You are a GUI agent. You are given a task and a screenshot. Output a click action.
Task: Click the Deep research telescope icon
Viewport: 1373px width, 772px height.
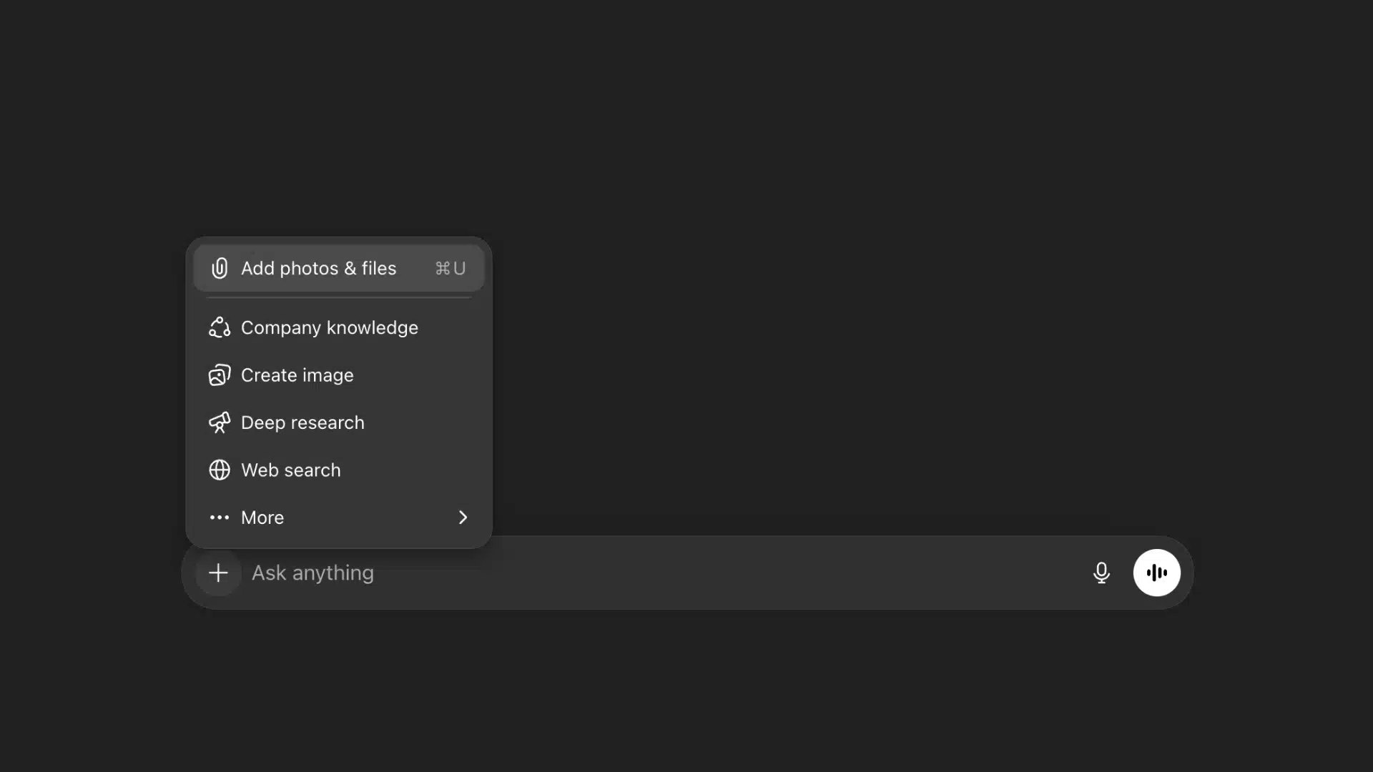tap(220, 422)
